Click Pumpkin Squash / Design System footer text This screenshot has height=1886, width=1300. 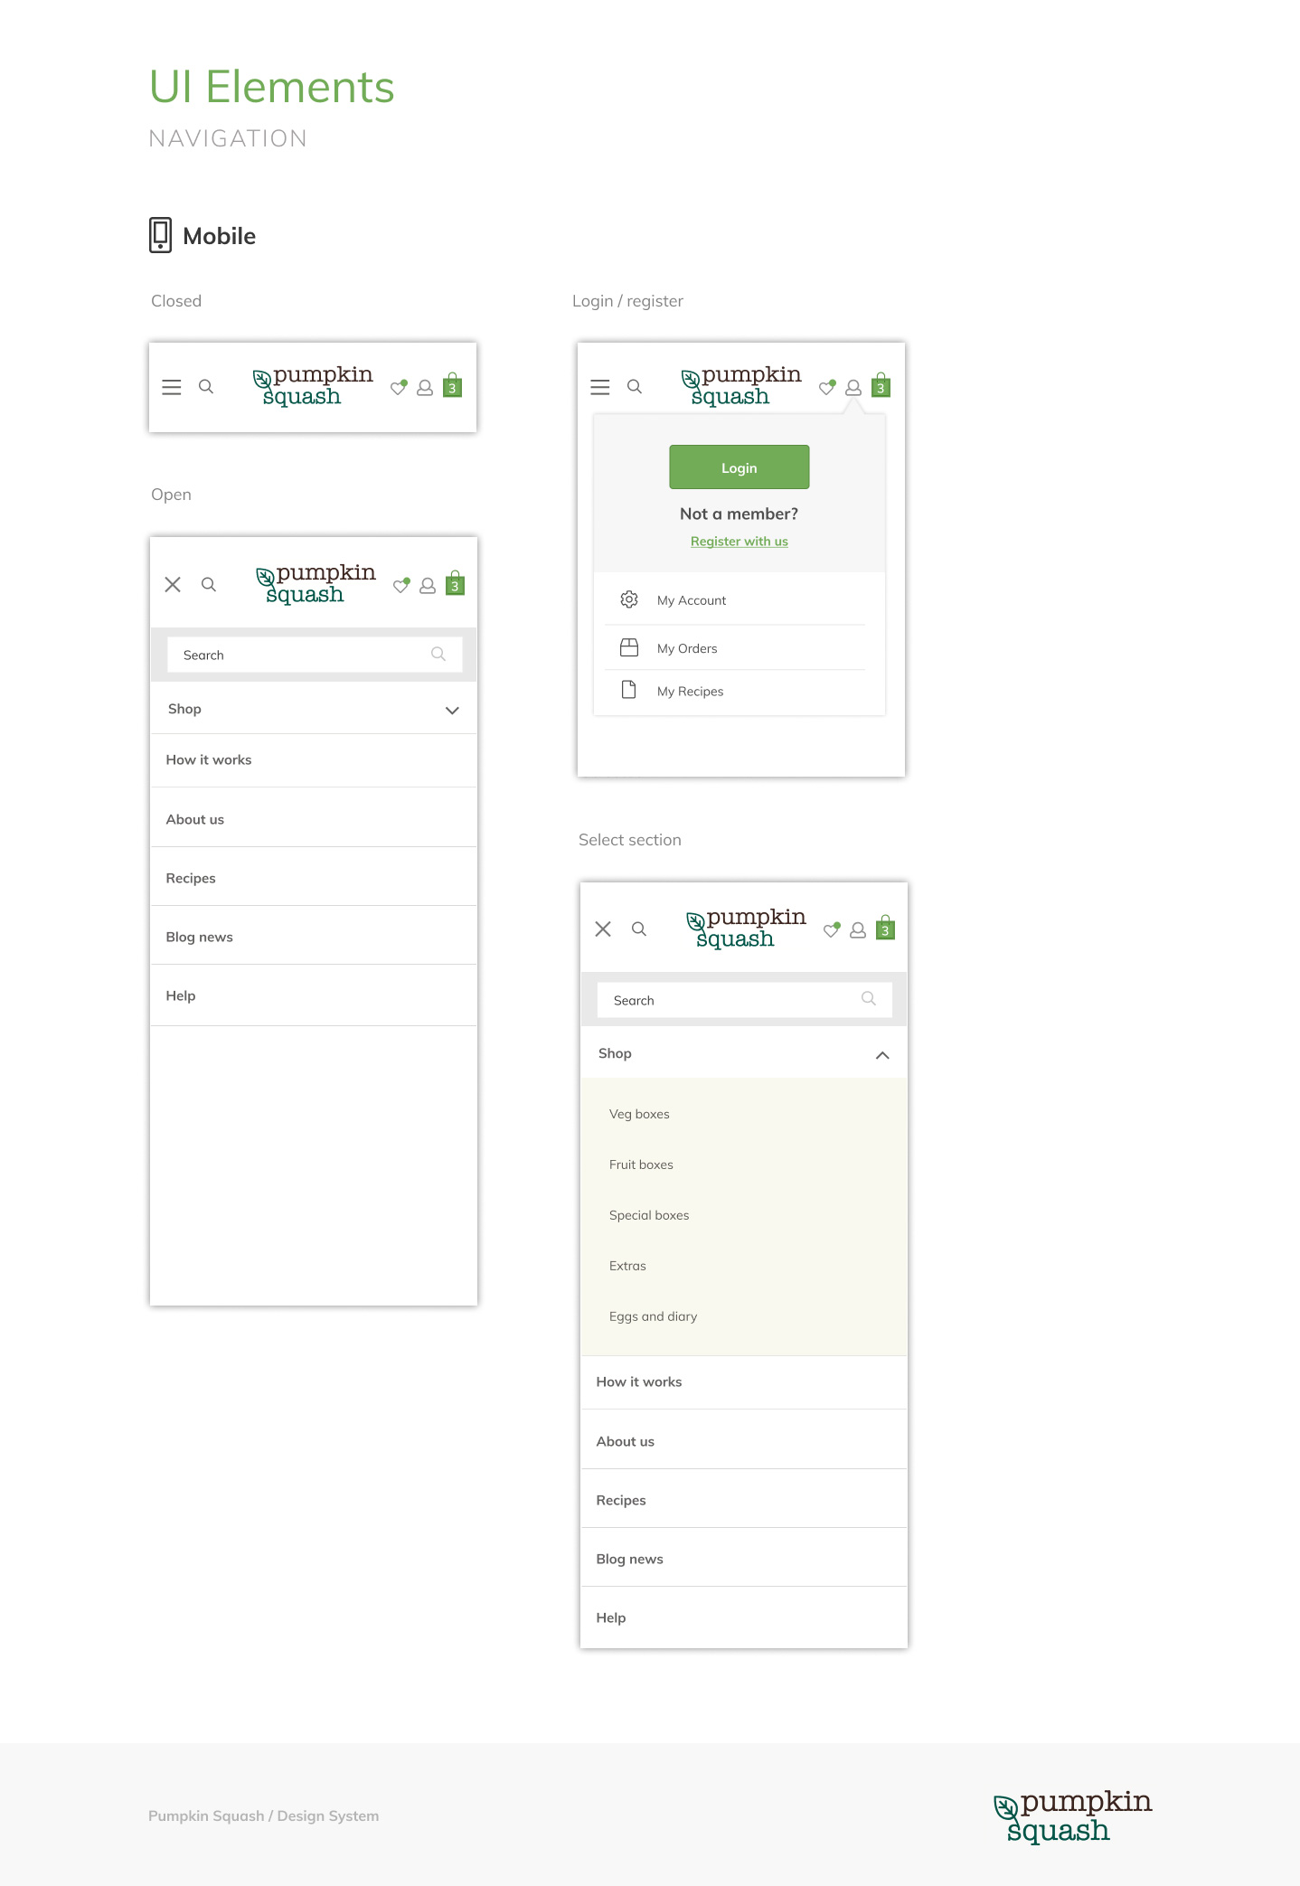pyautogui.click(x=263, y=1815)
